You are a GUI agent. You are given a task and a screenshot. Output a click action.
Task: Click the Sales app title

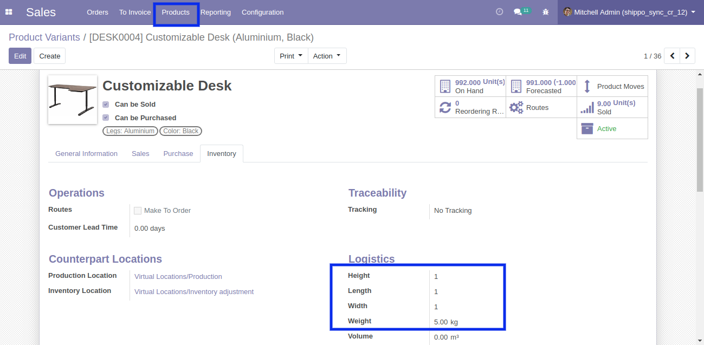tap(41, 12)
